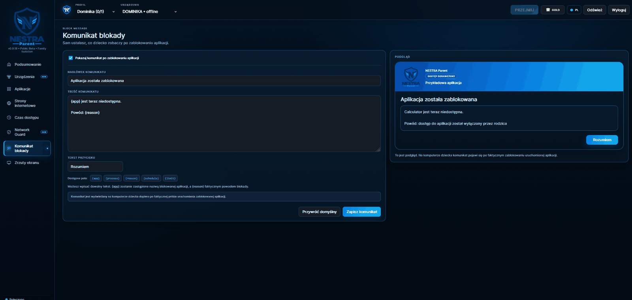Insert the {schedule} field chip
The image size is (632, 300).
(151, 178)
